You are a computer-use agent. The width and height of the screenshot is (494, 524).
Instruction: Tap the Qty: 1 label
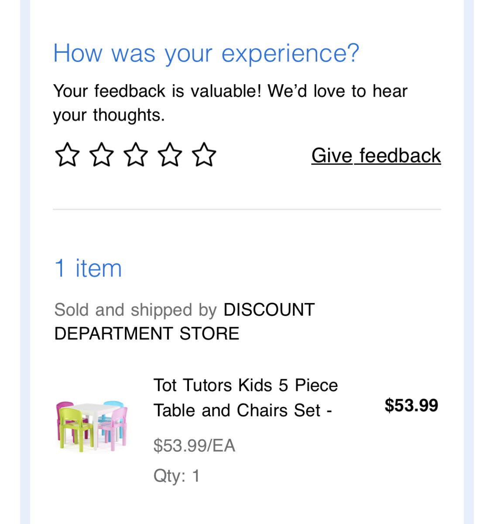point(176,476)
